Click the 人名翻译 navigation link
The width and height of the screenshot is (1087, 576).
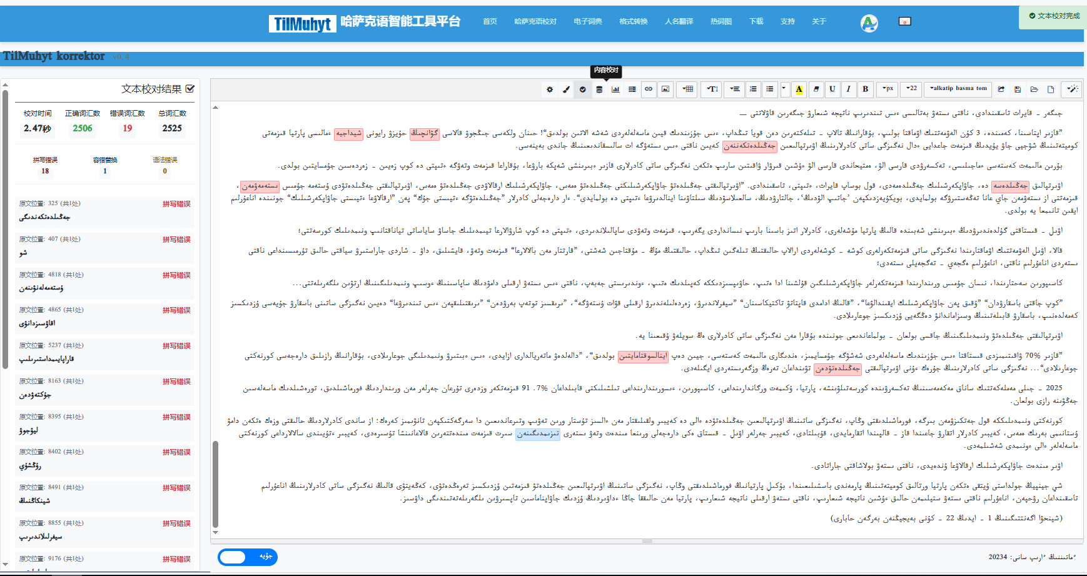click(x=679, y=21)
